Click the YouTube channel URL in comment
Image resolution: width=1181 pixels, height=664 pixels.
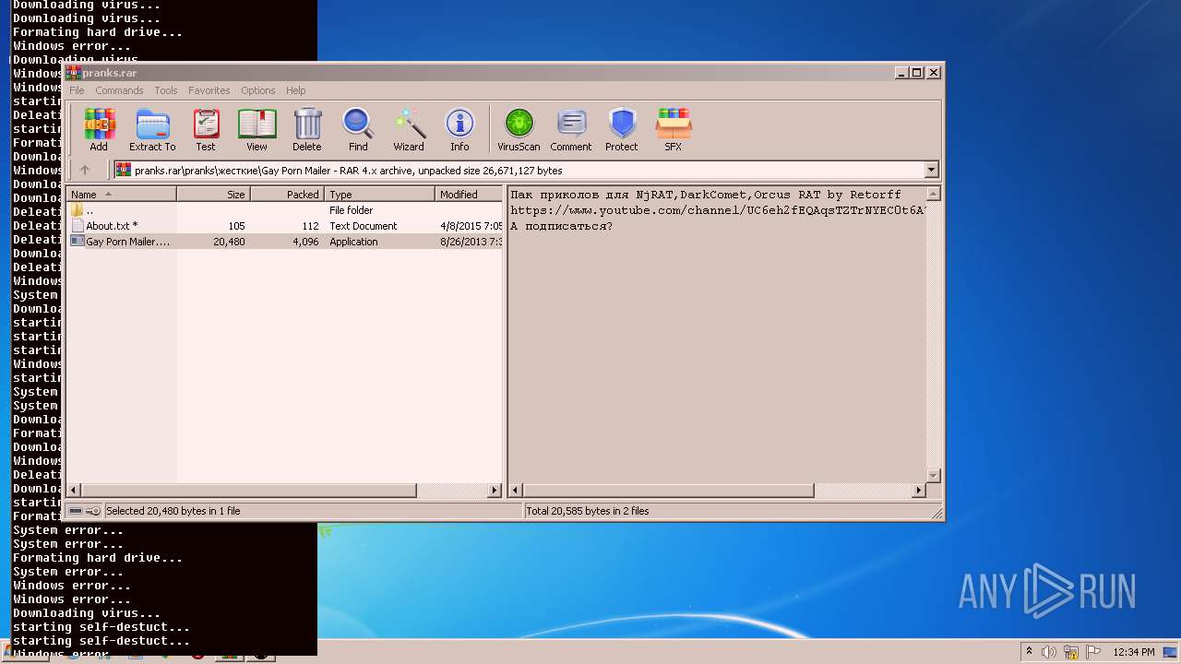coord(718,210)
